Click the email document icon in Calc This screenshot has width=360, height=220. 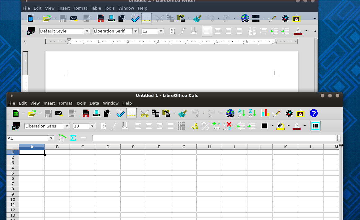point(59,113)
